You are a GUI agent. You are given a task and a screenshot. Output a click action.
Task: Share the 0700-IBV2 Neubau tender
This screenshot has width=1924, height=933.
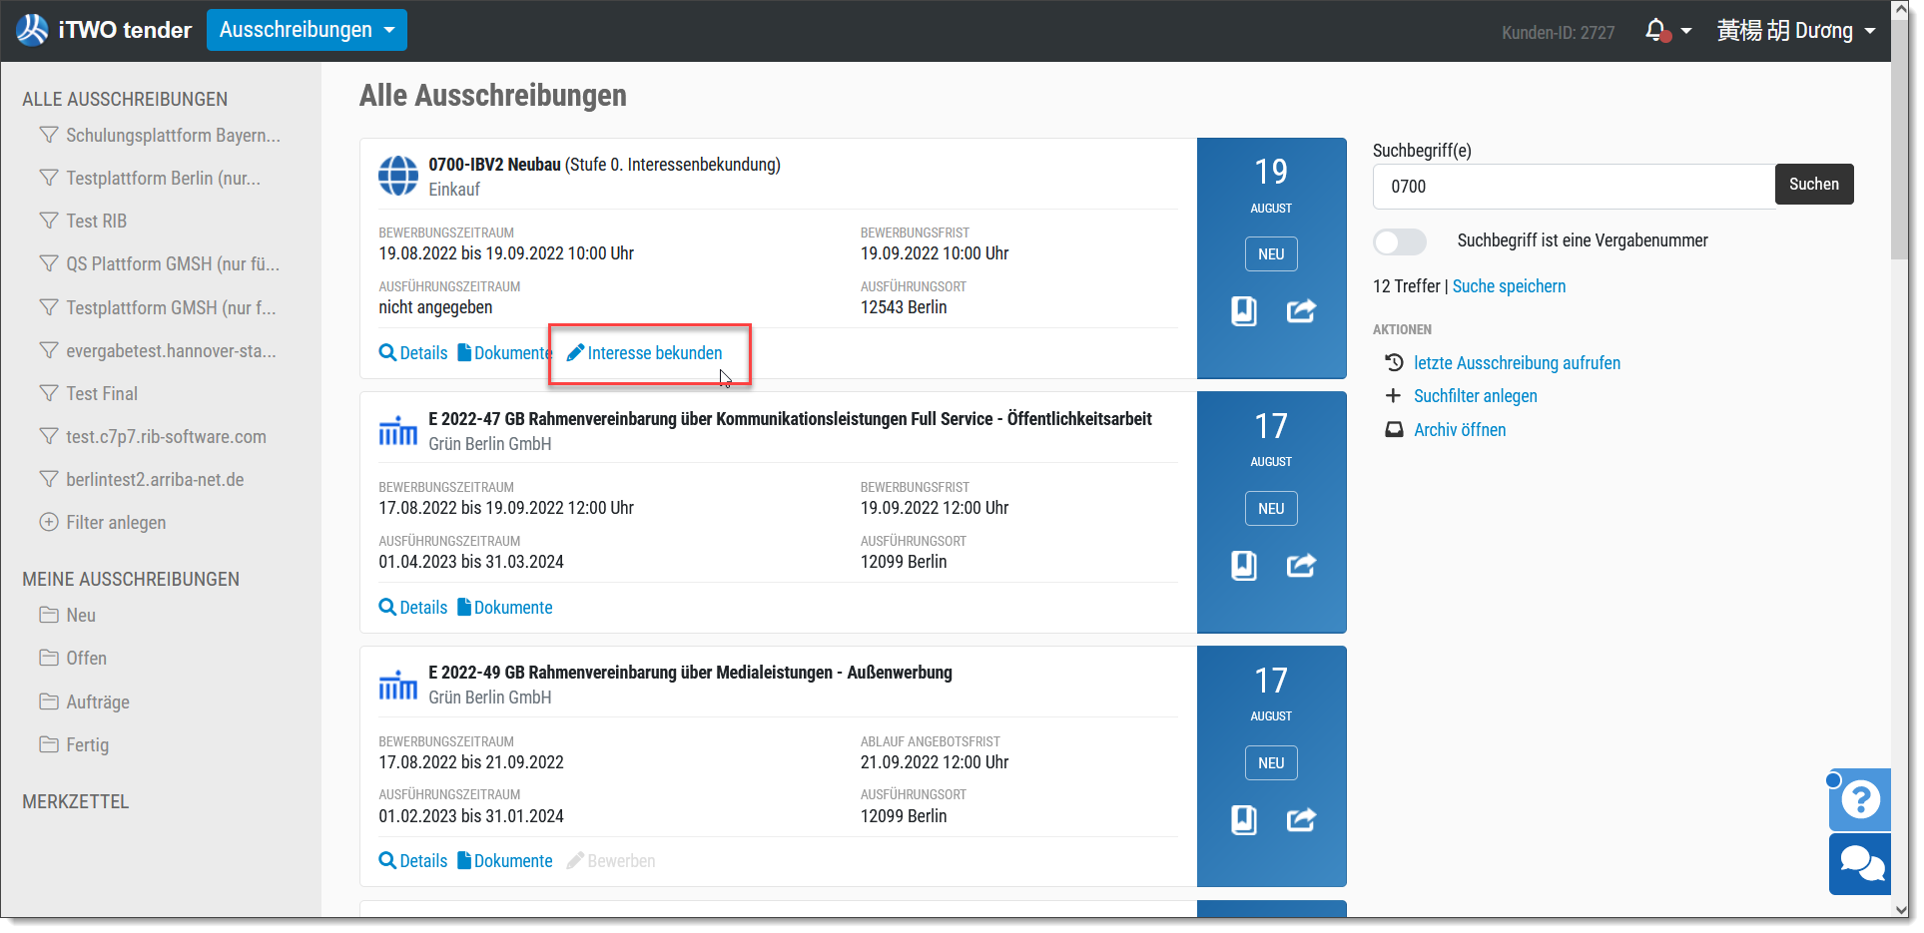[1301, 311]
